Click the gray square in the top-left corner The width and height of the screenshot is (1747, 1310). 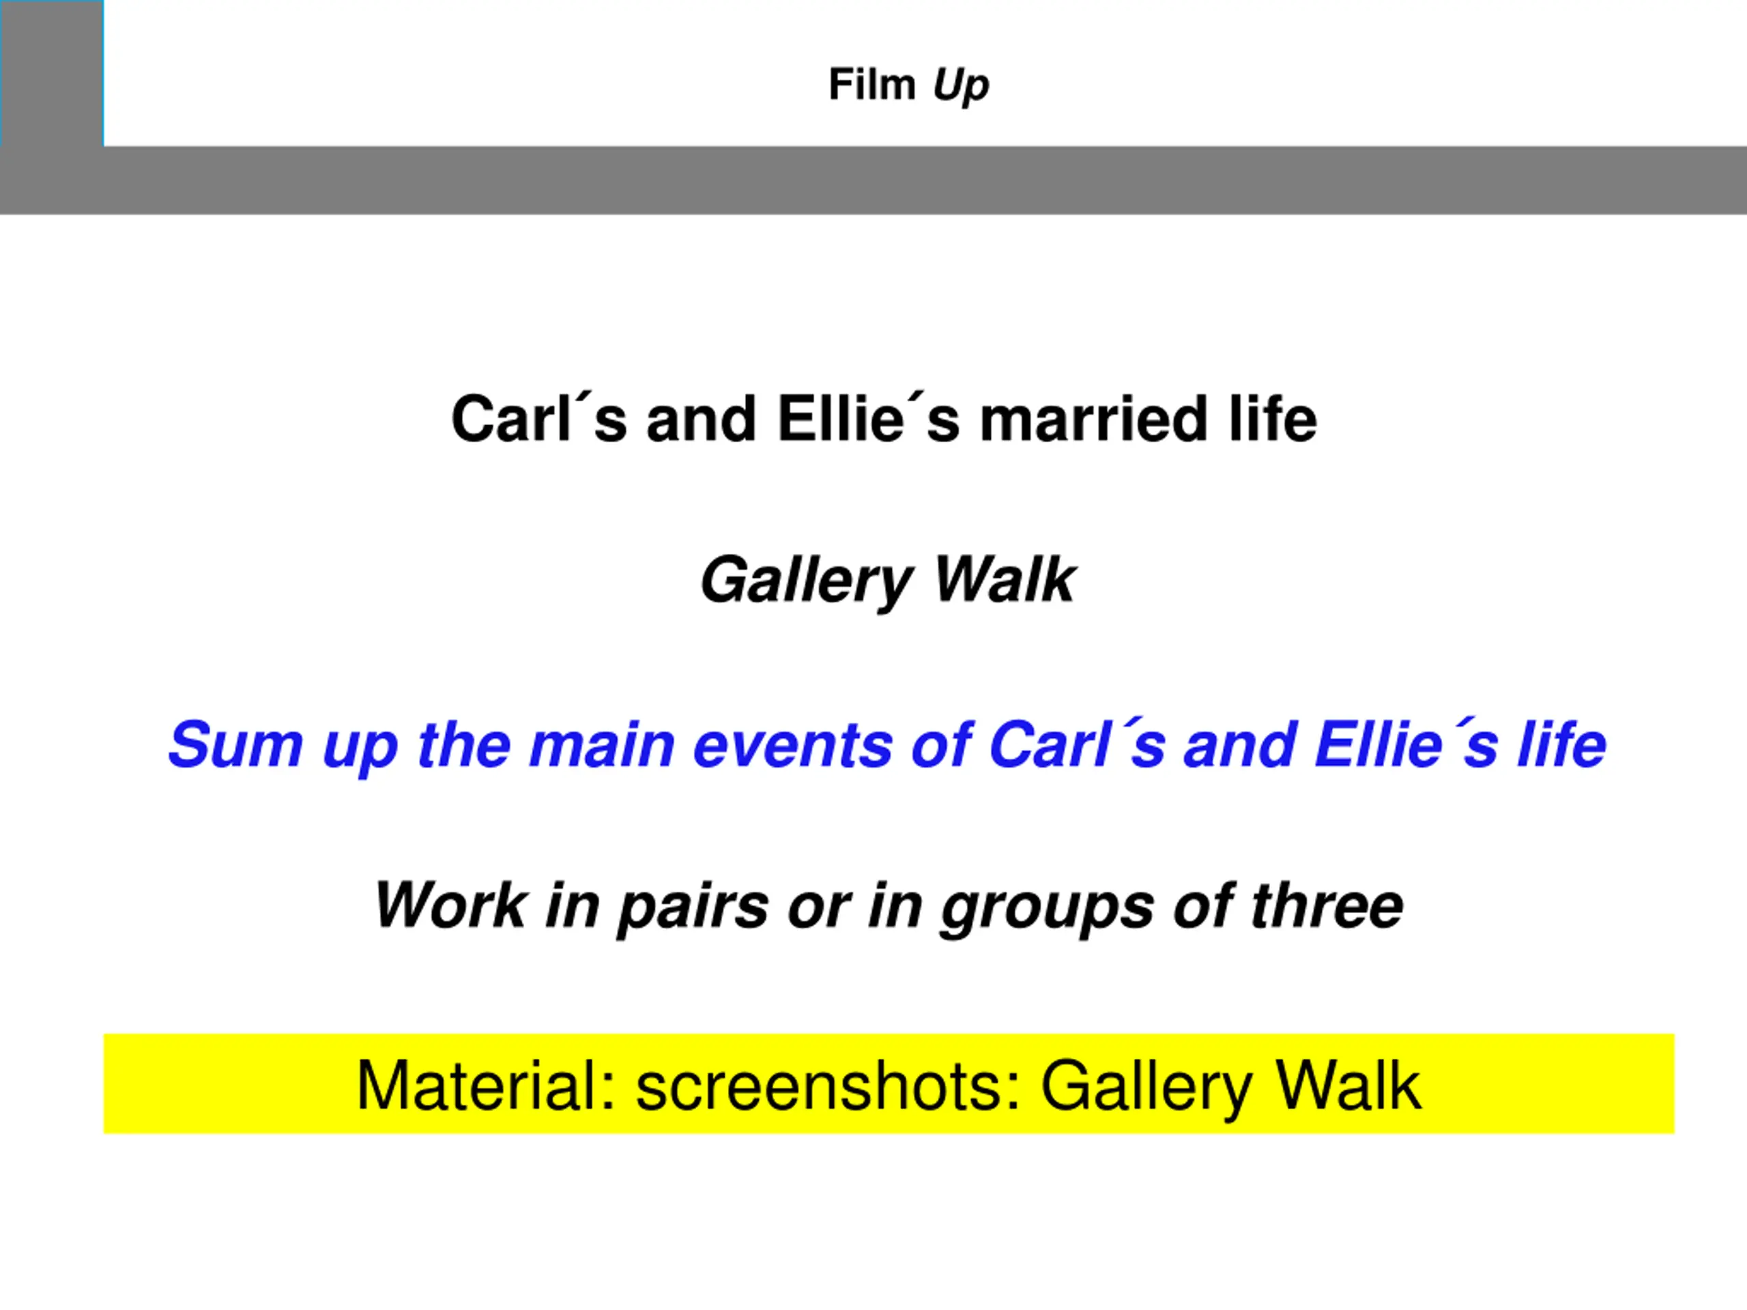[x=52, y=72]
